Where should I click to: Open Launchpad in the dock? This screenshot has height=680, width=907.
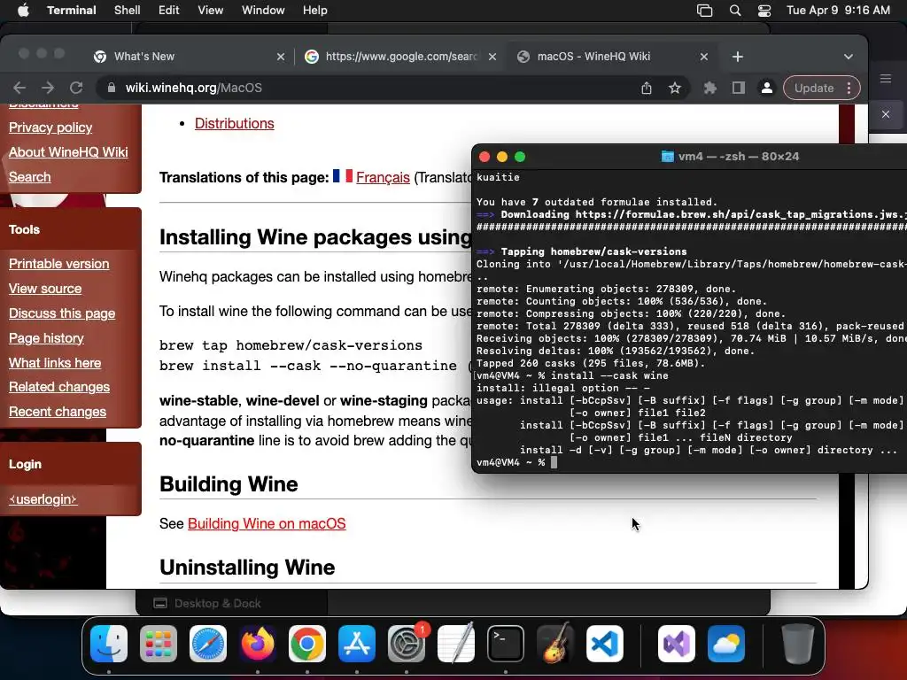click(x=159, y=644)
